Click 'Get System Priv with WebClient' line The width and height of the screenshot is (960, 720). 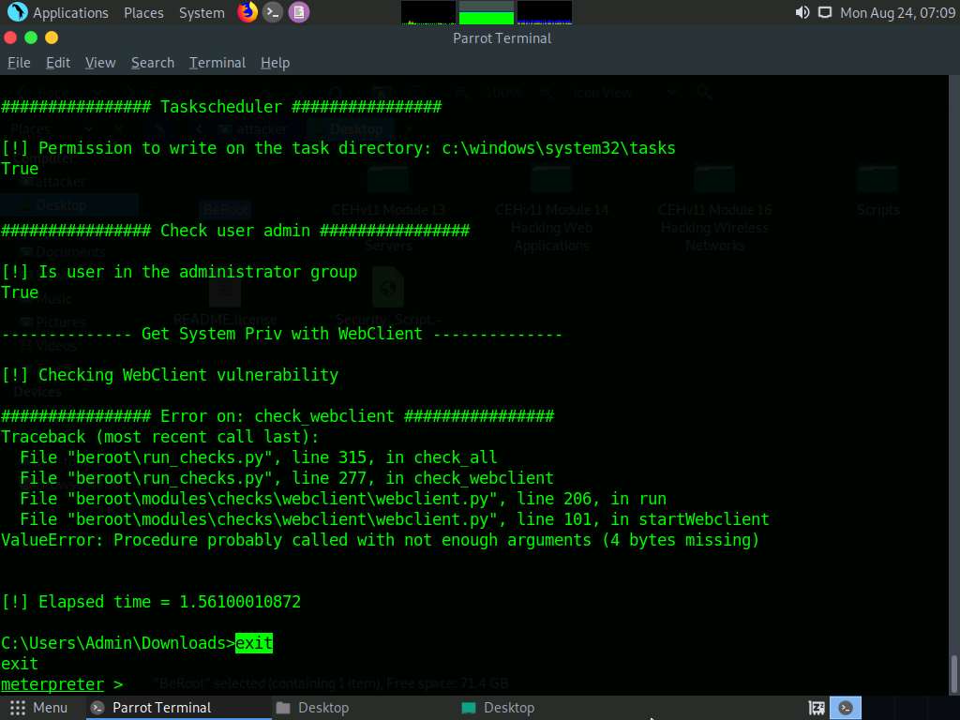(x=281, y=334)
